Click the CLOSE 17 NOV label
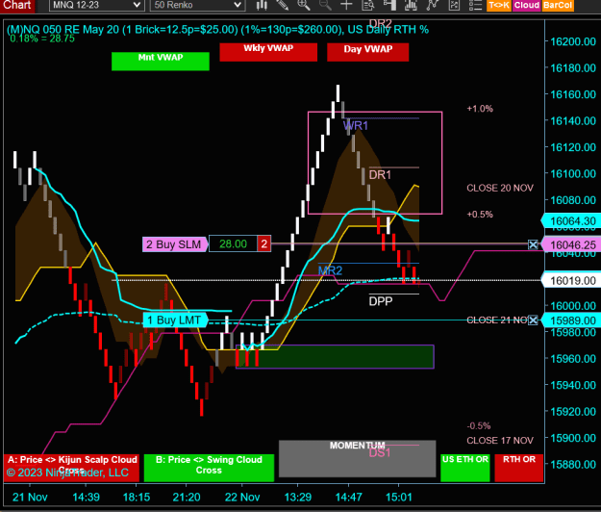601x512 pixels. point(500,440)
